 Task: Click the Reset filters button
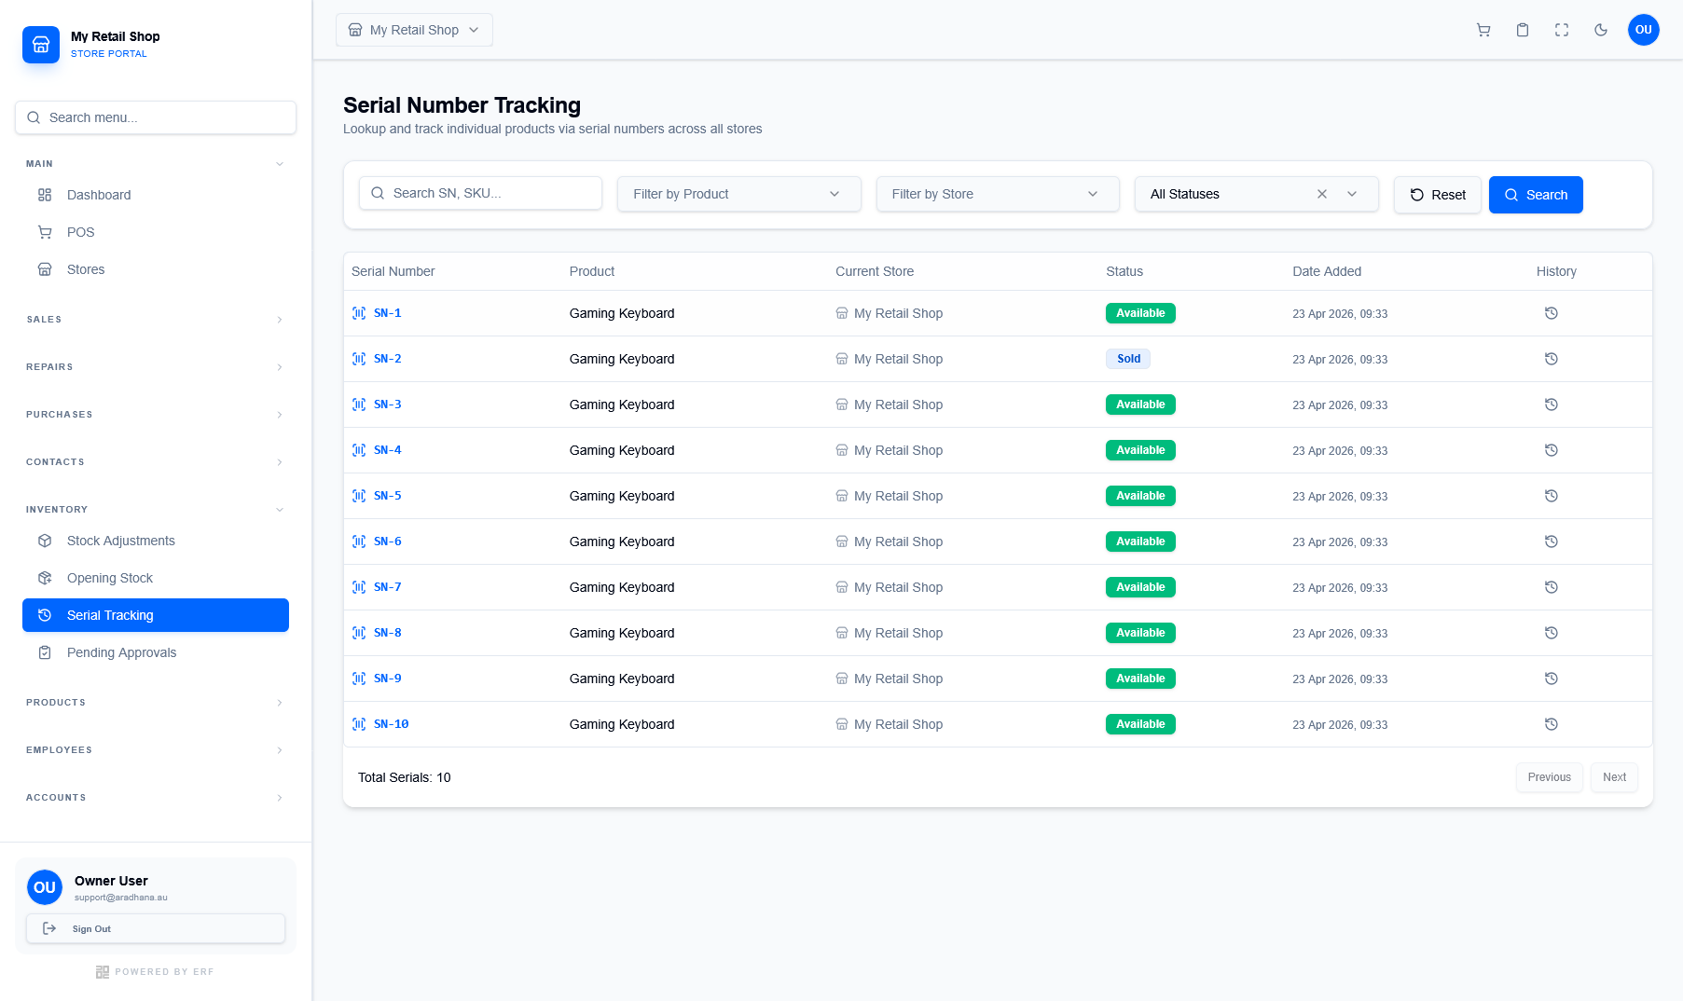click(1437, 195)
